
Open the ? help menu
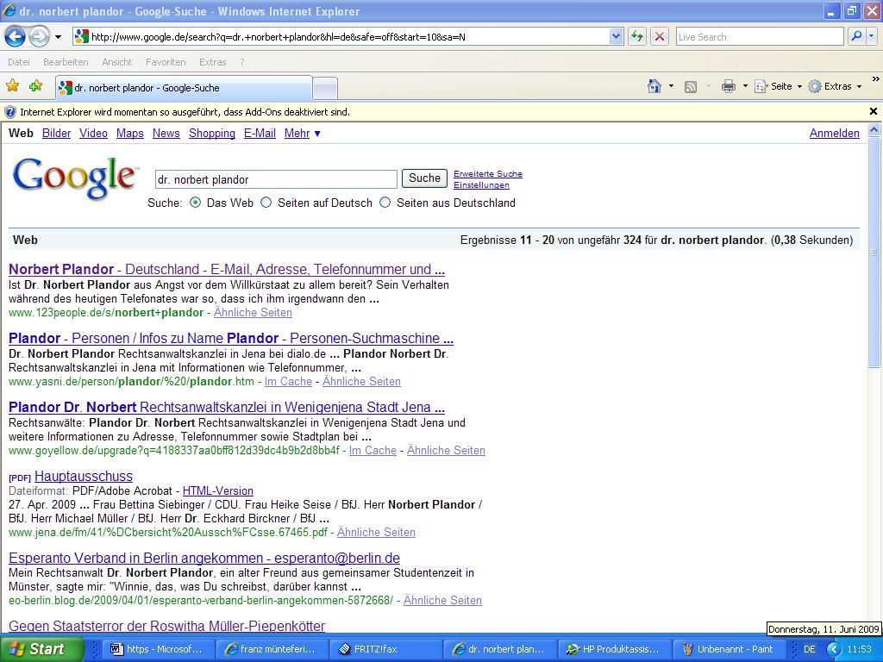tap(242, 62)
